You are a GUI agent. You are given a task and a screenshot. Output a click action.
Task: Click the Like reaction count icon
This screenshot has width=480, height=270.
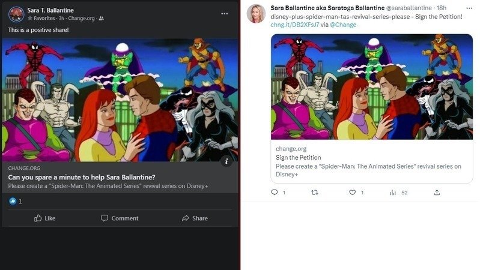(13, 201)
